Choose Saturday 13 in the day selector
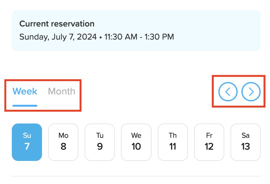The width and height of the screenshot is (270, 184). tap(245, 142)
